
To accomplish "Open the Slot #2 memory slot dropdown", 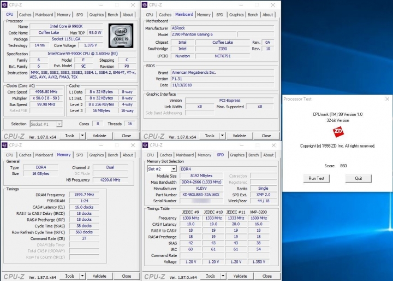I will click(174, 169).
